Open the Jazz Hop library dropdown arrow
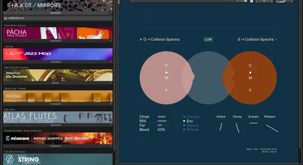Viewport: 303px width, 165px height. point(110,62)
